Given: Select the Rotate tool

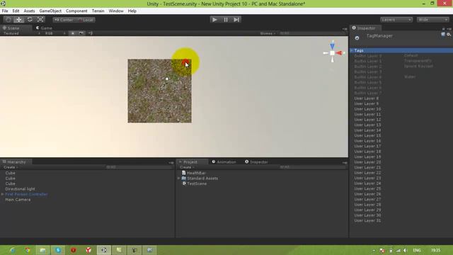Looking at the screenshot, I should 30,20.
